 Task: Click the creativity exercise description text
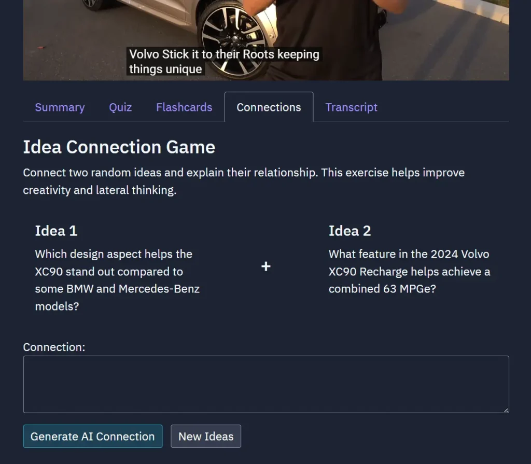243,181
